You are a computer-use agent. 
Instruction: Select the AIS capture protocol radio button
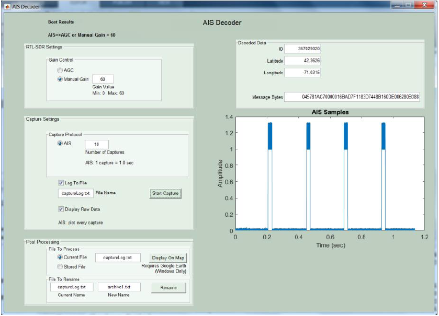(x=60, y=144)
